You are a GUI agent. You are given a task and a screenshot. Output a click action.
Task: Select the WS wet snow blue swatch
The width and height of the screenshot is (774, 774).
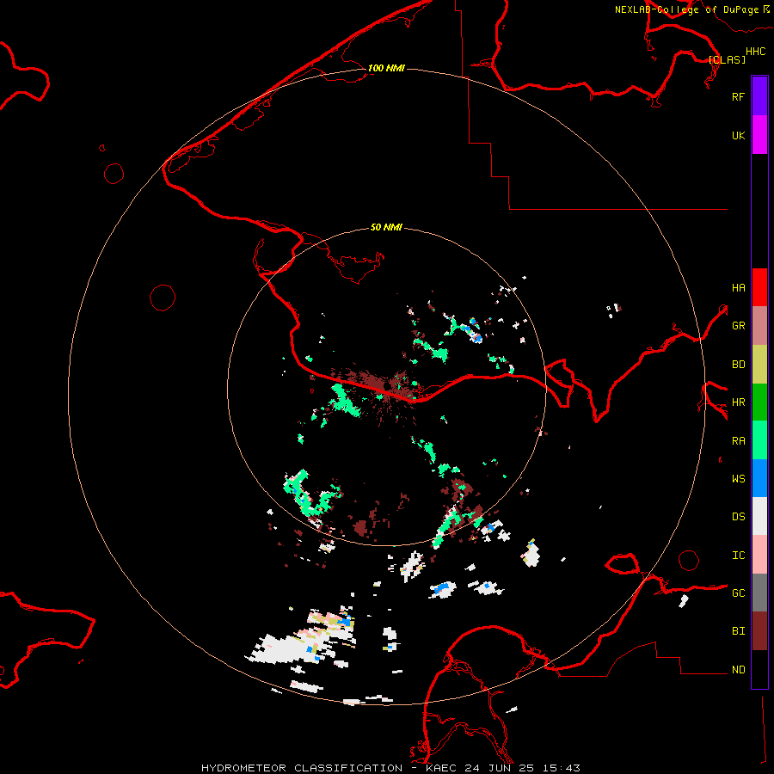point(759,478)
